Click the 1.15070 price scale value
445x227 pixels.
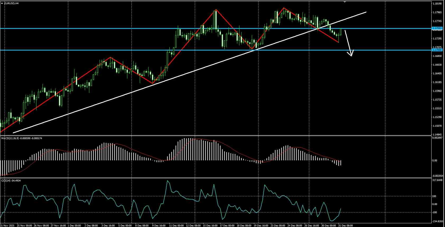[438, 126]
